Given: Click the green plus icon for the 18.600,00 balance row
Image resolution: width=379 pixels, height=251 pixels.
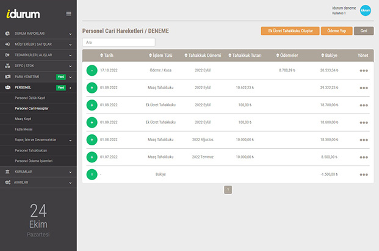Looking at the screenshot, I should tap(92, 123).
